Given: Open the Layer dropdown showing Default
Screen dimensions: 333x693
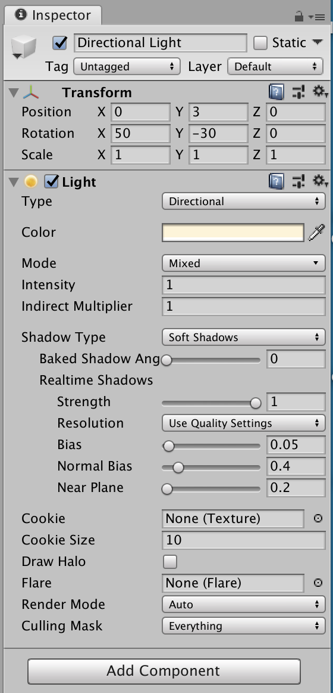Looking at the screenshot, I should tap(276, 67).
